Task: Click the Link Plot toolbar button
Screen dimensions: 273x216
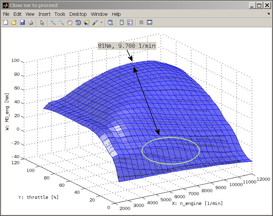Action: (110, 23)
